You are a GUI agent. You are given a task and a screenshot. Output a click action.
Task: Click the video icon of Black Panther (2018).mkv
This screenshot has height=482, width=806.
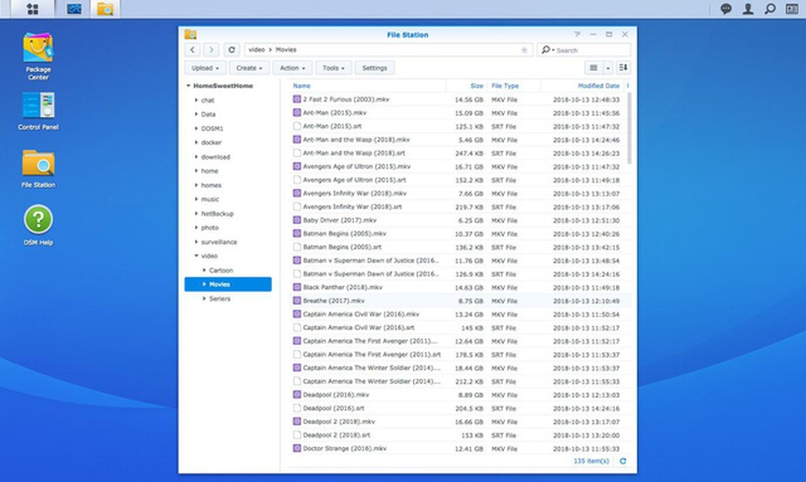tap(296, 287)
